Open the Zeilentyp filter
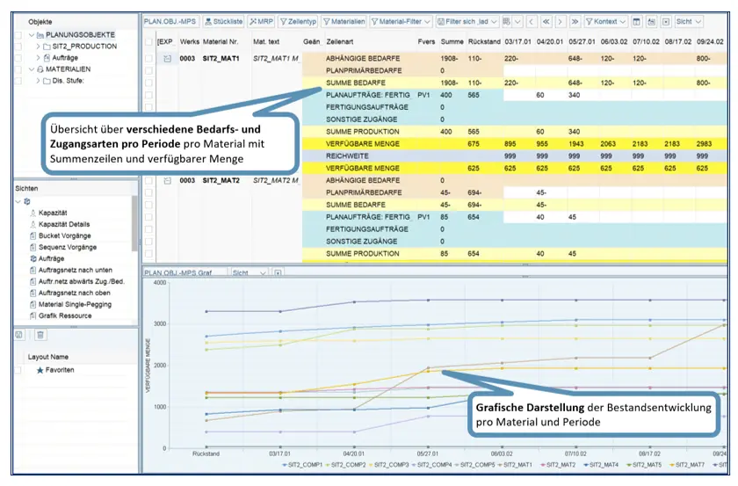 coord(298,22)
